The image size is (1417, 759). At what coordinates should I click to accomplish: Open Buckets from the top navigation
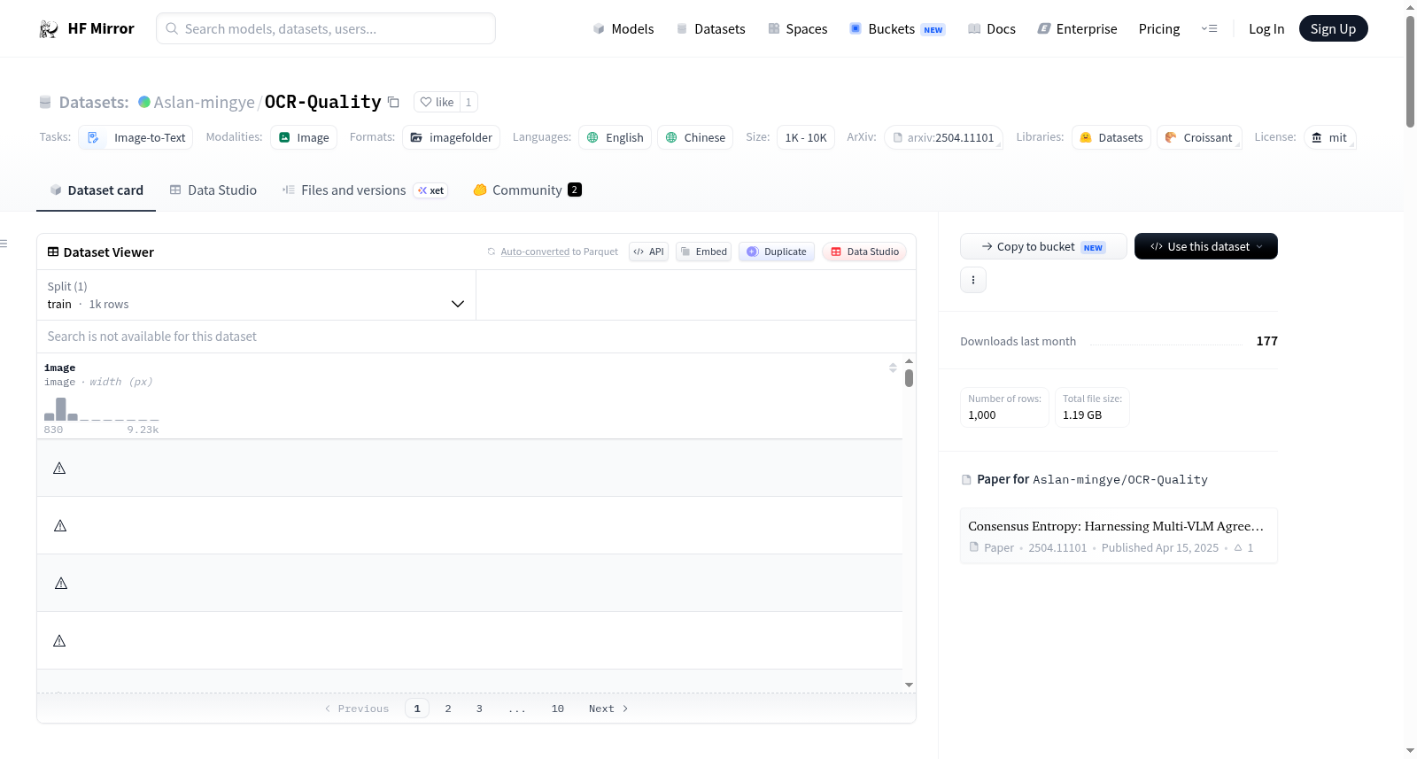click(897, 29)
